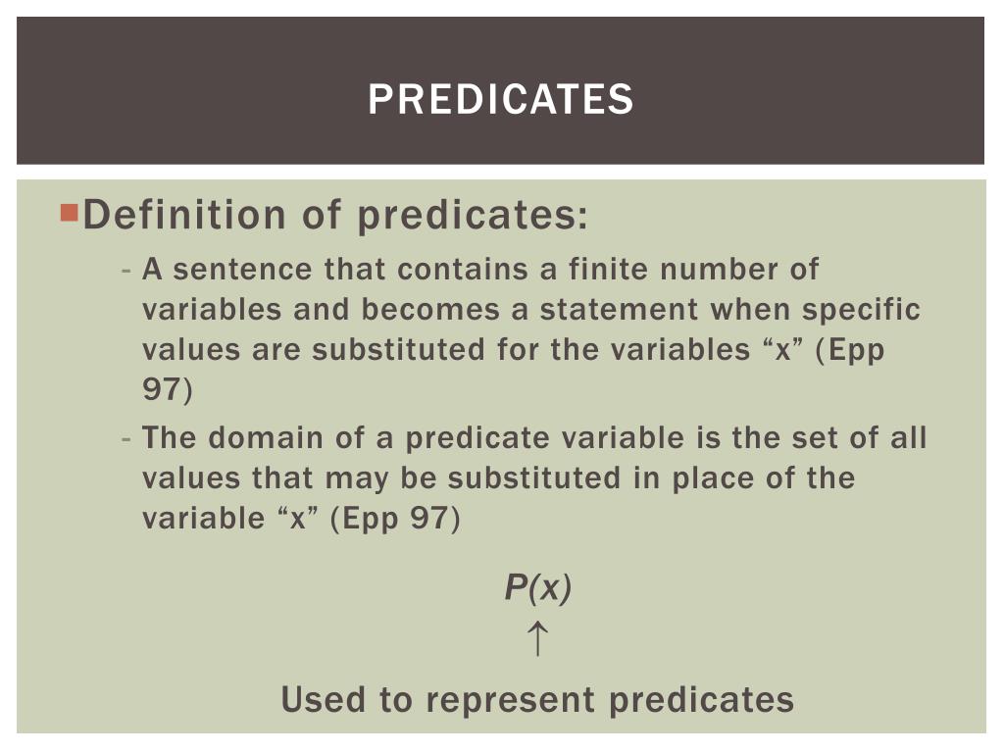Click the '(Epp 97)' citation after variable "x"

(x=395, y=519)
